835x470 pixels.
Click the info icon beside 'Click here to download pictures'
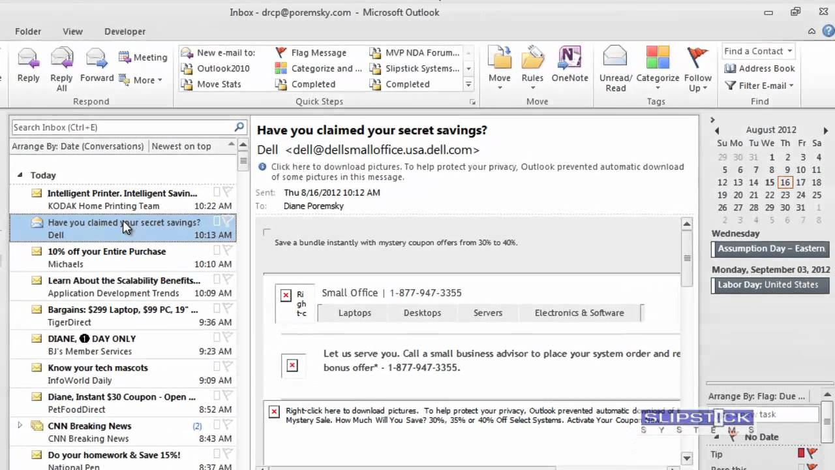pyautogui.click(x=262, y=167)
